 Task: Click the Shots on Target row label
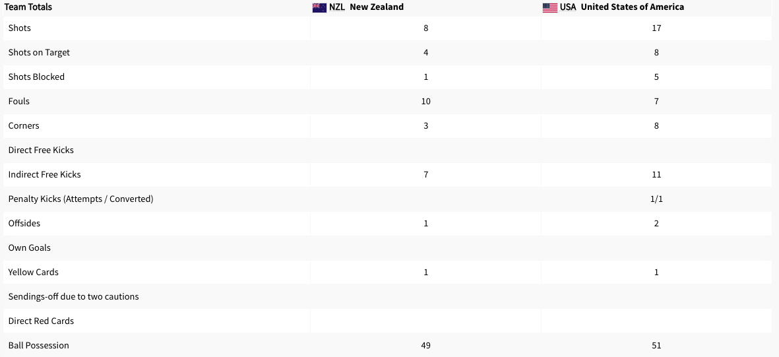(39, 53)
